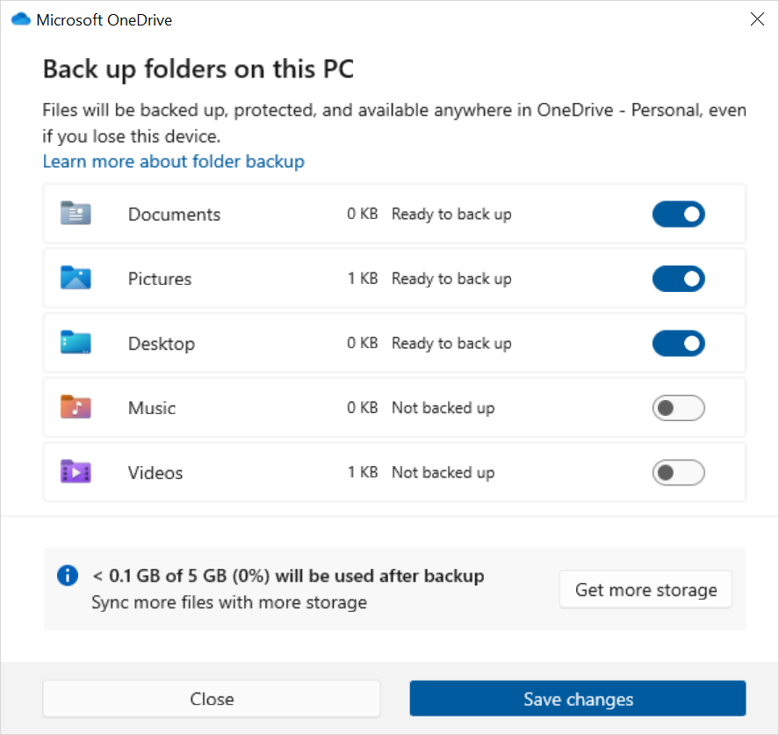Click the Videos folder icon
Image resolution: width=779 pixels, height=735 pixels.
(75, 472)
